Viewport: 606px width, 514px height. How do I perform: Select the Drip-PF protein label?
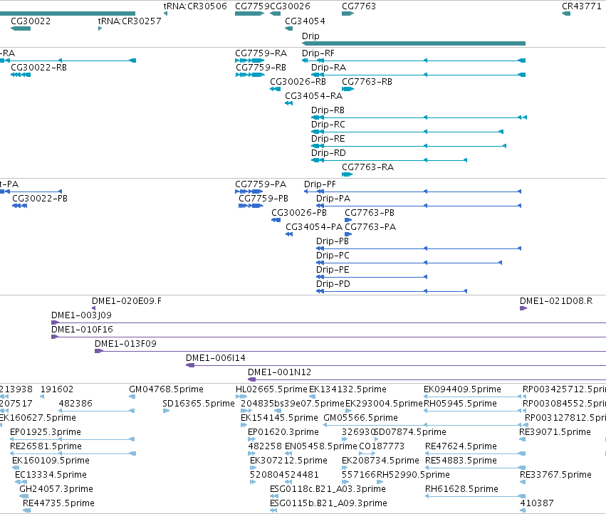[x=320, y=184]
